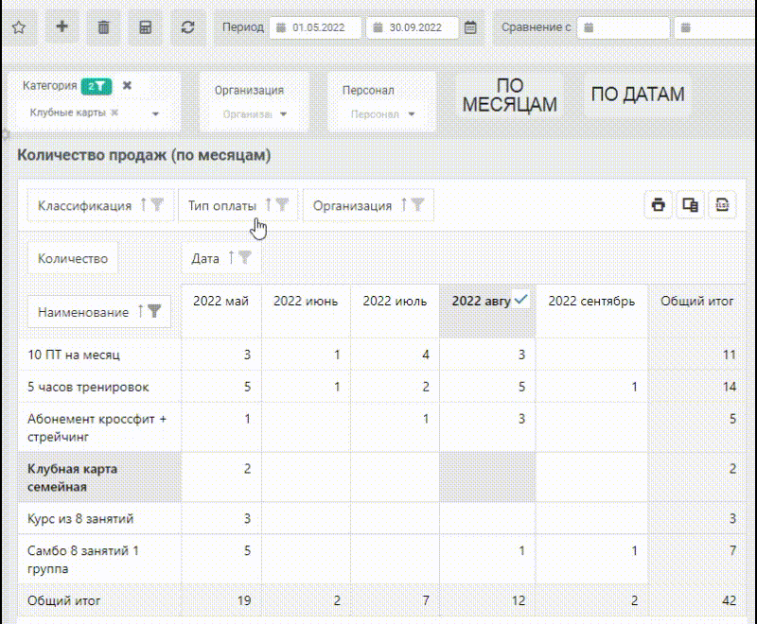The image size is (757, 624).
Task: Toggle sort arrow on Наименование field
Action: (x=140, y=311)
